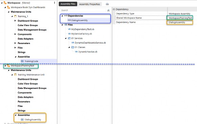Click the binoculars search icon
This screenshot has height=124, width=197.
click(x=108, y=10)
